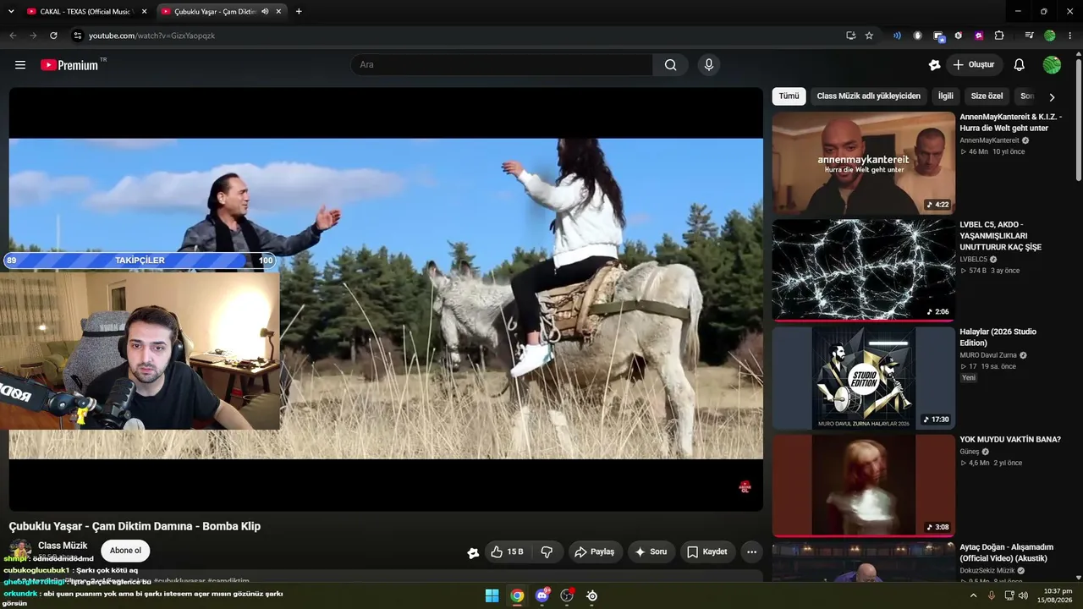Reload the page in Chrome
This screenshot has height=609, width=1083.
[x=53, y=36]
